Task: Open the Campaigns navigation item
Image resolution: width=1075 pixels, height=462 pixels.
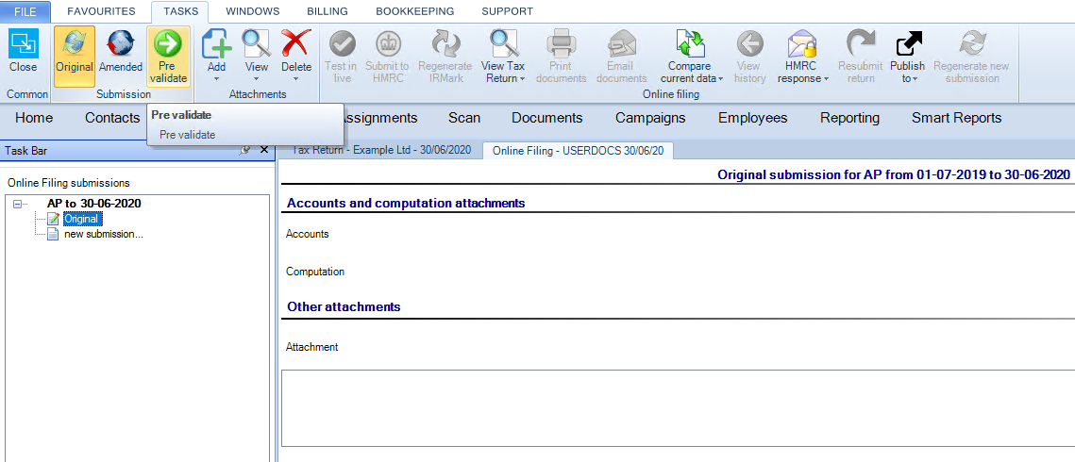Action: [650, 118]
